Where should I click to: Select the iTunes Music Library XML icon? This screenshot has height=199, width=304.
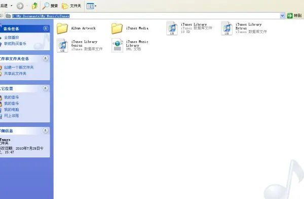(x=117, y=46)
